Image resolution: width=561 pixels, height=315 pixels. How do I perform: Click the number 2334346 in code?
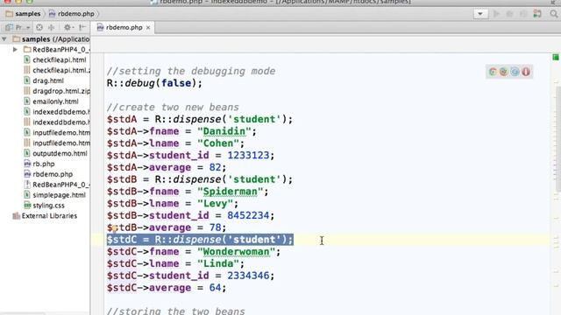click(x=248, y=276)
